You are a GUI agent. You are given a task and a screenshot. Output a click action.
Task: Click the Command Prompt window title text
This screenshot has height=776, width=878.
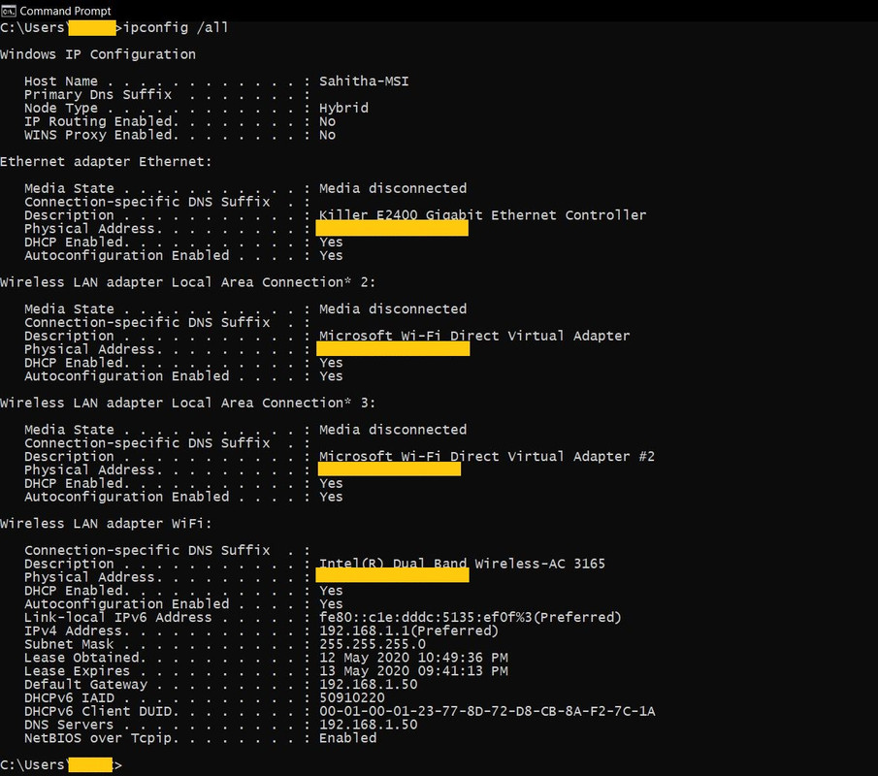click(66, 11)
